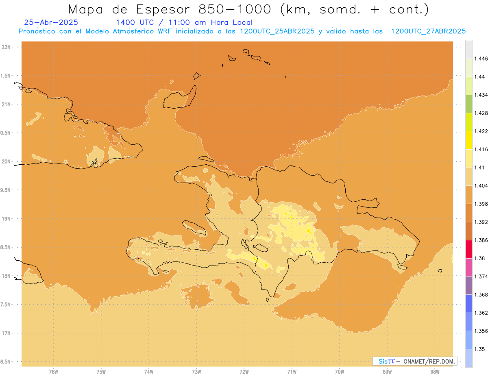Click the 74W longitude axis label

(x=148, y=372)
